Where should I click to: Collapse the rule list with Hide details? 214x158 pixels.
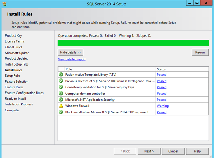(70, 52)
